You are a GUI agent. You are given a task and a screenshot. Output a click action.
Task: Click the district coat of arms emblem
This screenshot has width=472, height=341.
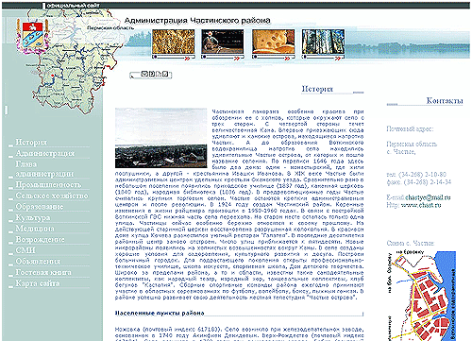click(32, 35)
